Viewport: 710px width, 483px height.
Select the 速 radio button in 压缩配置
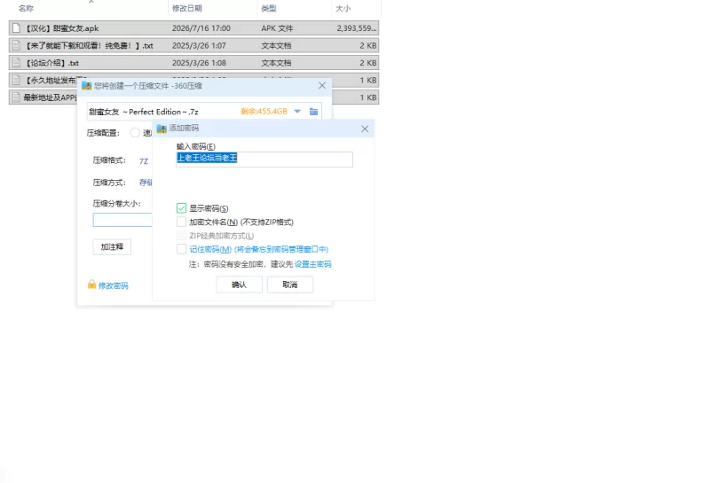(135, 133)
